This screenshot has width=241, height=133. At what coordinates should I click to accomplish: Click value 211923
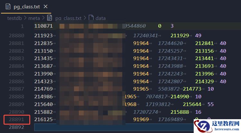pos(43,36)
